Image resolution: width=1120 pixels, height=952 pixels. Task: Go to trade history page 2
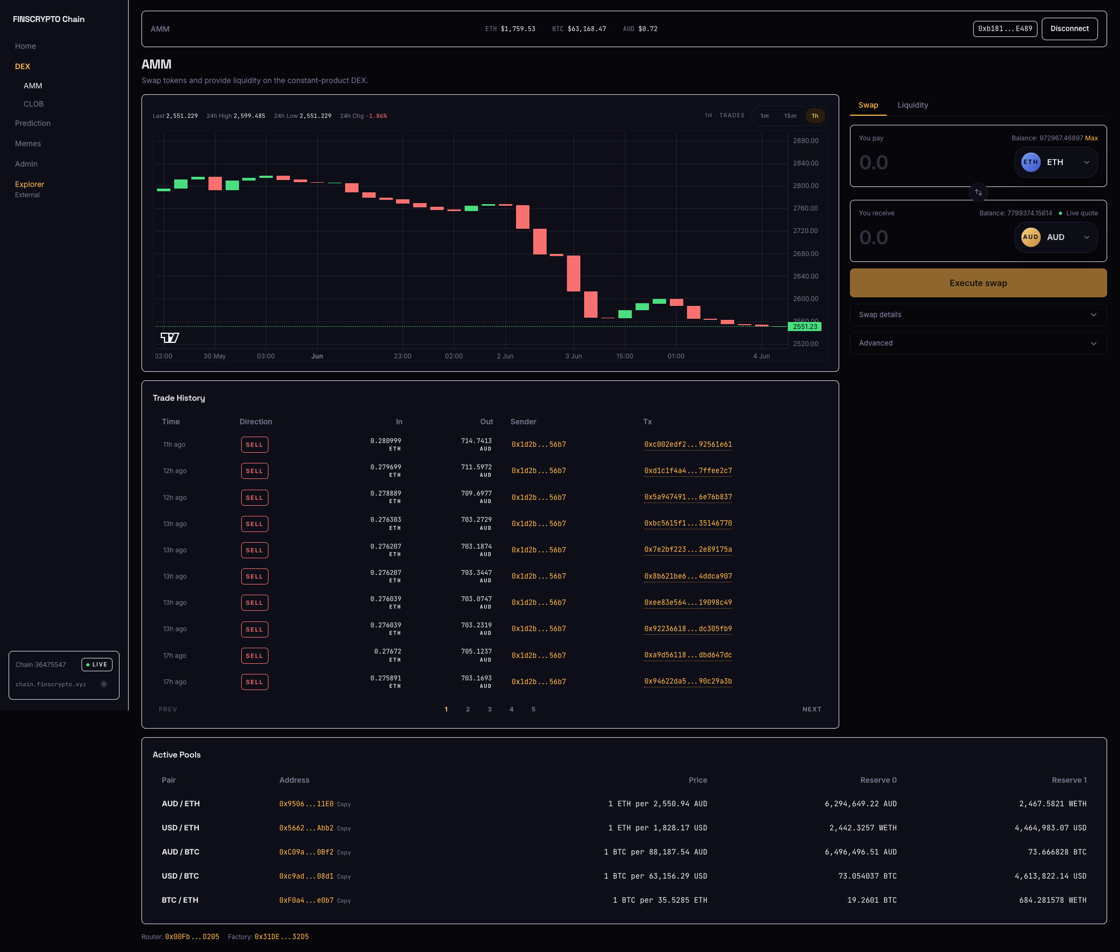[467, 710]
